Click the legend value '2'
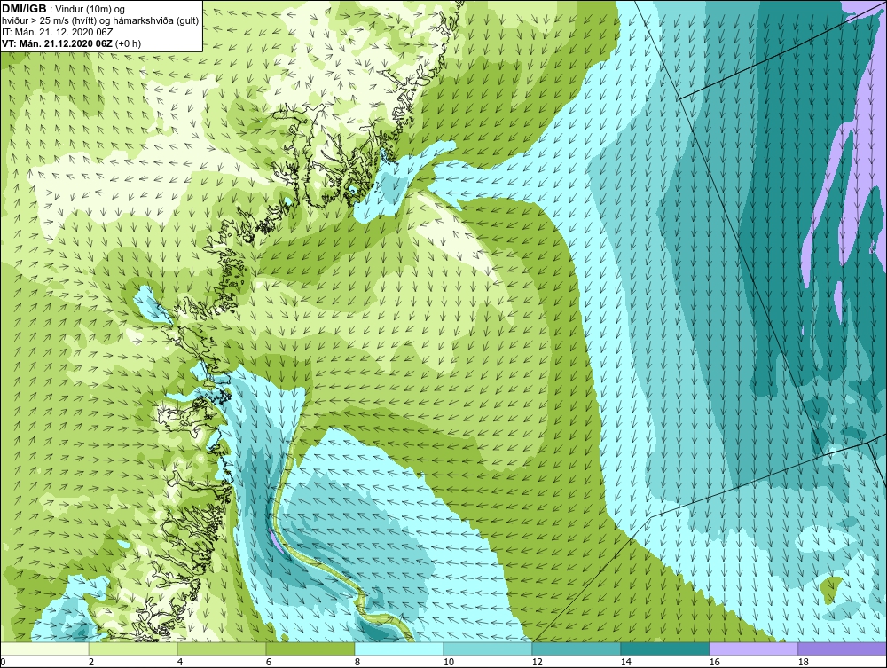This screenshot has height=668, width=887. 91,662
